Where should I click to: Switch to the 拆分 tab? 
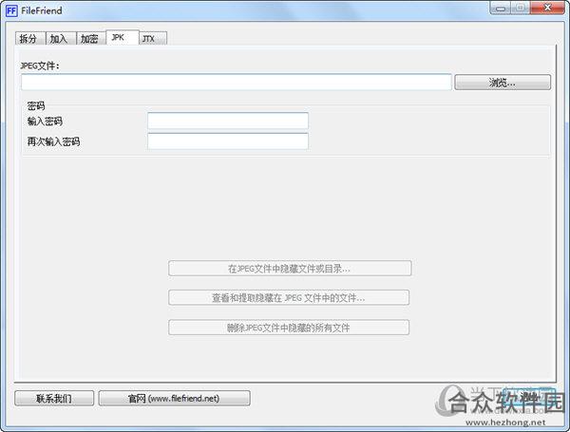click(x=29, y=39)
